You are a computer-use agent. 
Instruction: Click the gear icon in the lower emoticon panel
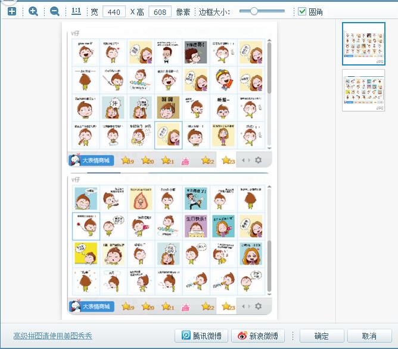point(259,306)
